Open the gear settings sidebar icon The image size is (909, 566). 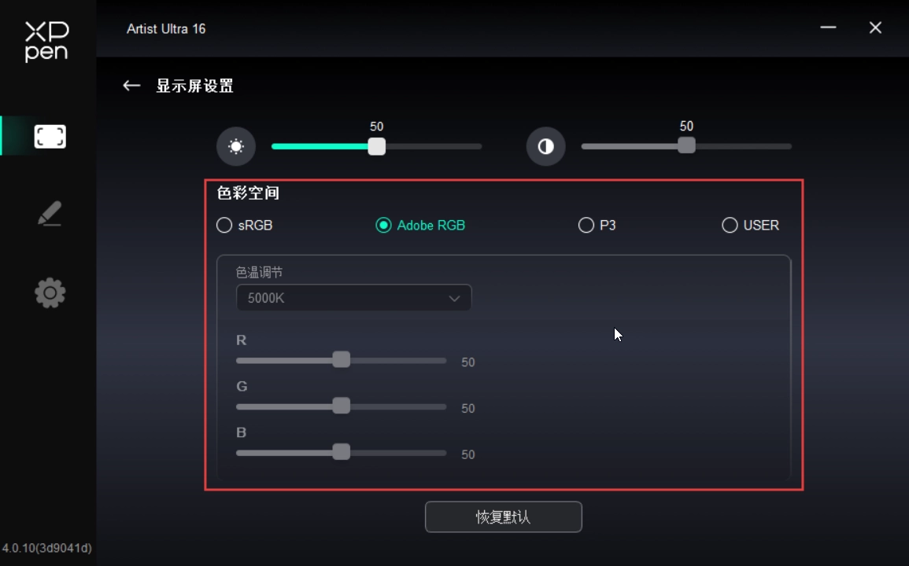coord(50,292)
